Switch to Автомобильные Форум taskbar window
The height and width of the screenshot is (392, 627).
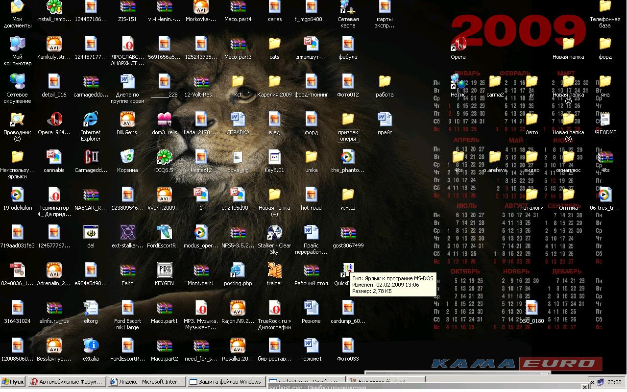coord(67,382)
